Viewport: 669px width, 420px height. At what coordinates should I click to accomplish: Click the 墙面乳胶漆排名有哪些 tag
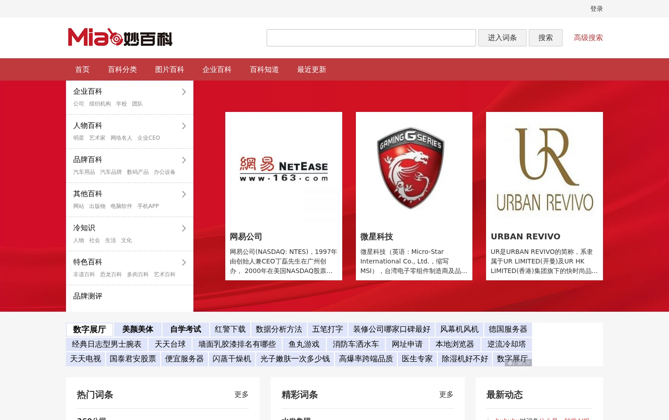click(237, 344)
